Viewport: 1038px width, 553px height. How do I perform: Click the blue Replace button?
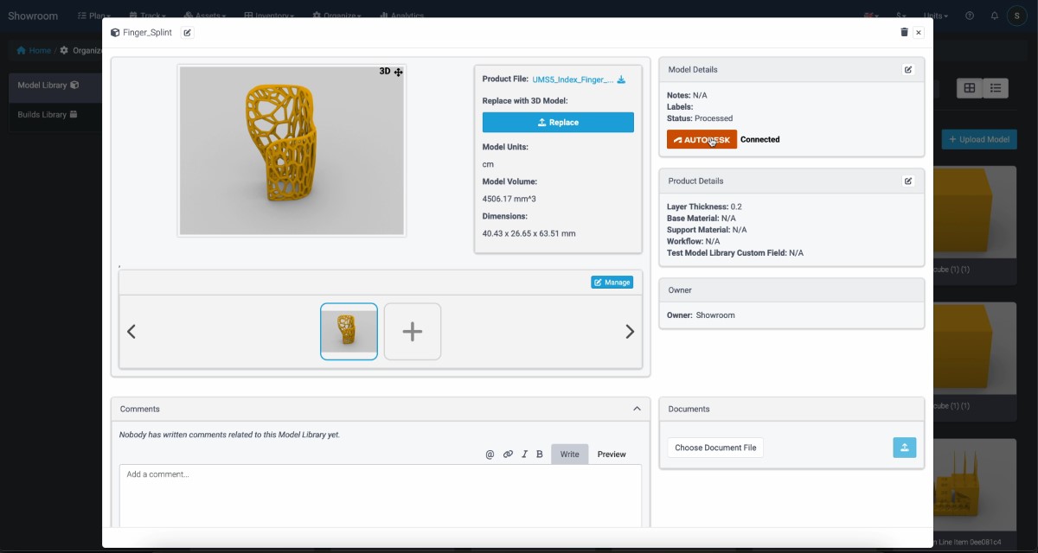[x=558, y=123]
